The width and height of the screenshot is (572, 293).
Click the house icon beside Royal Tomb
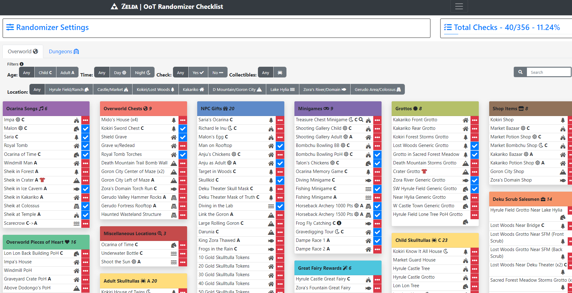coord(76,146)
